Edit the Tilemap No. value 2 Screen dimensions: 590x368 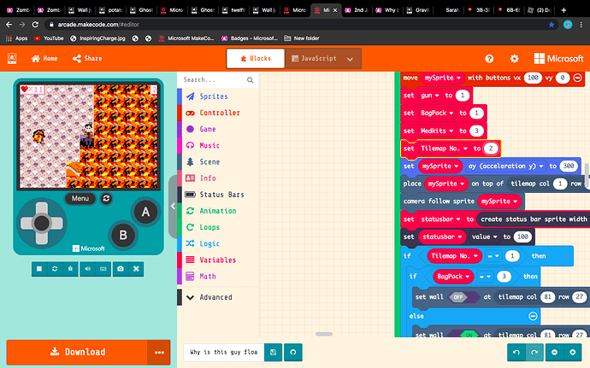(491, 149)
